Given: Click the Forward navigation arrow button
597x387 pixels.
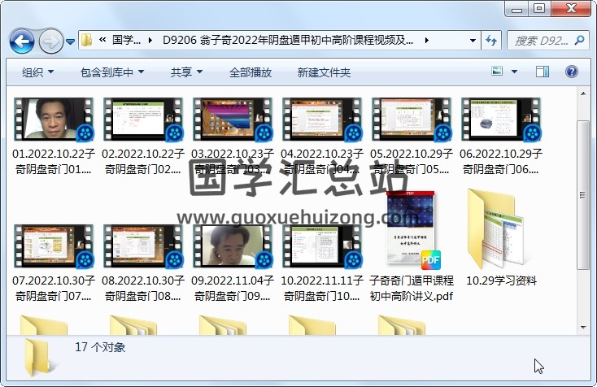Looking at the screenshot, I should click(x=50, y=40).
